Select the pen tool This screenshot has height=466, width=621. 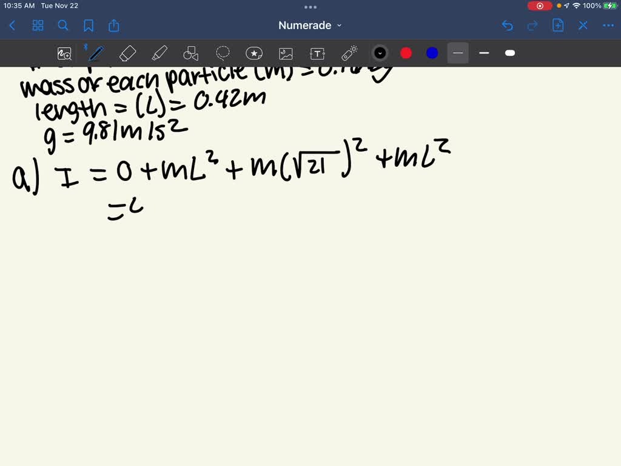click(x=95, y=53)
